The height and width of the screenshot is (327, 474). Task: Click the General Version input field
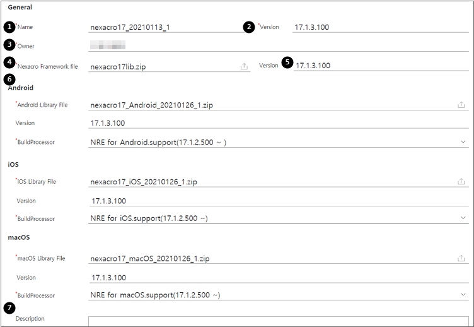click(381, 27)
